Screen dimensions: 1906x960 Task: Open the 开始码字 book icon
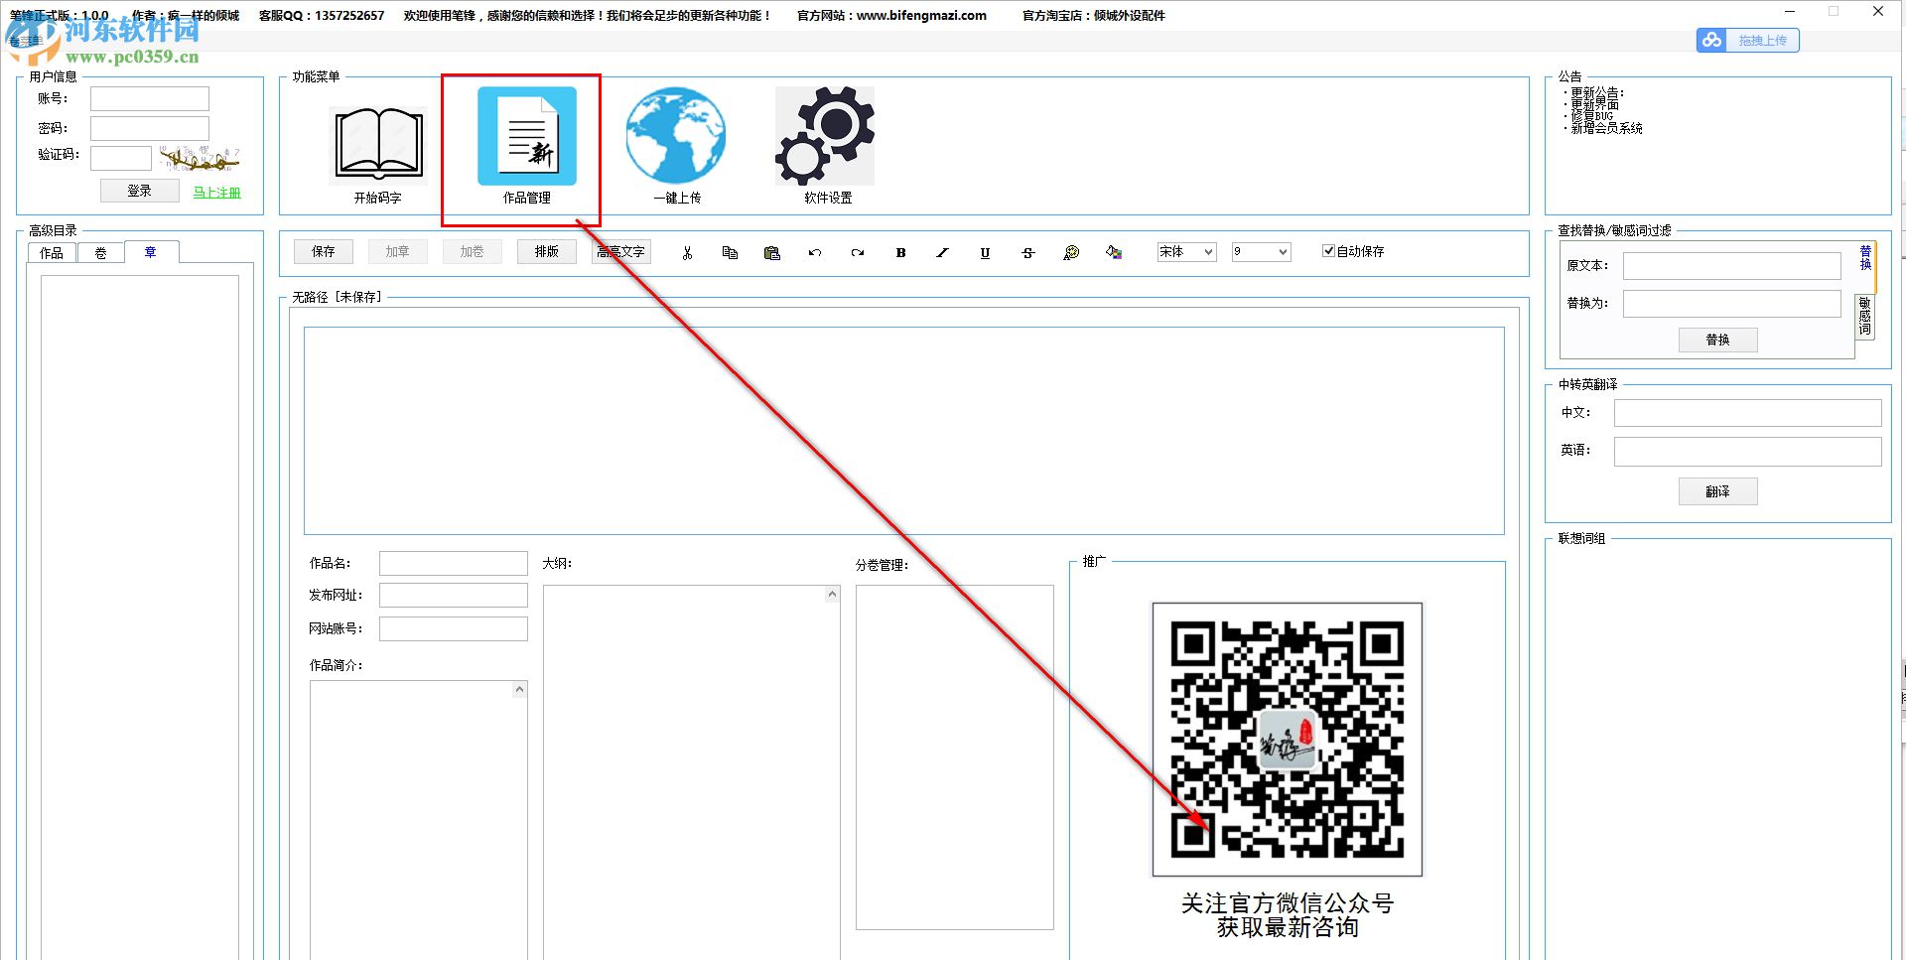point(378,144)
